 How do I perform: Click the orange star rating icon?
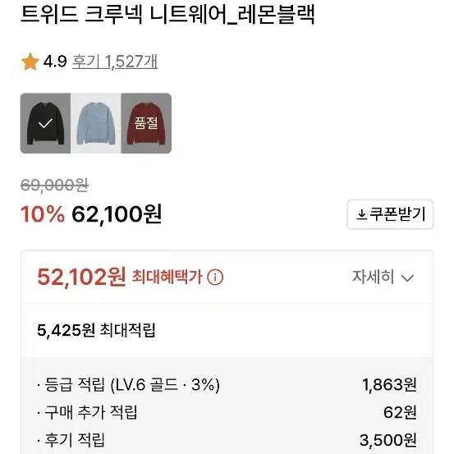point(30,62)
